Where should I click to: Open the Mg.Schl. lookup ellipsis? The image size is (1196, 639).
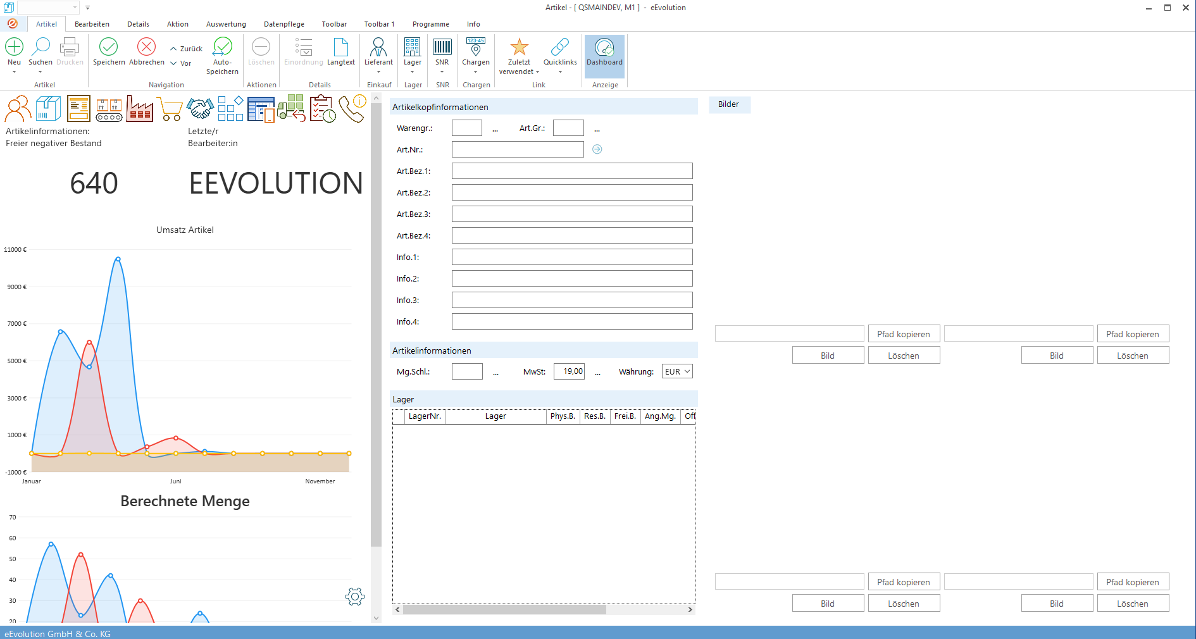(x=495, y=373)
